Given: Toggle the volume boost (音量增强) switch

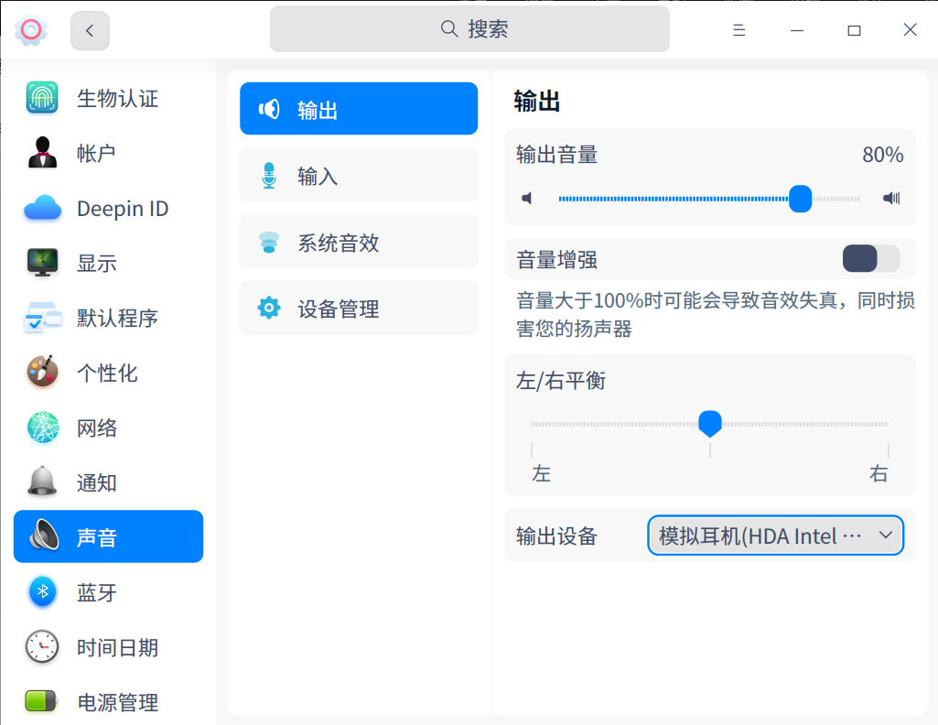Looking at the screenshot, I should pyautogui.click(x=871, y=259).
